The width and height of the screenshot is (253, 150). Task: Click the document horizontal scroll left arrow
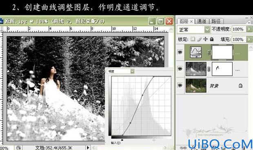click(x=93, y=148)
